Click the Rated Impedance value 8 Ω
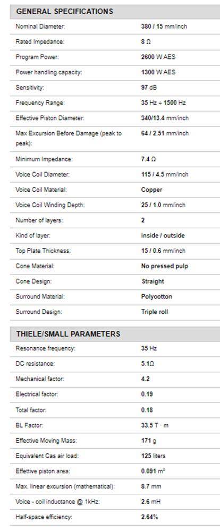Screen dimensions: 220x531 point(146,41)
